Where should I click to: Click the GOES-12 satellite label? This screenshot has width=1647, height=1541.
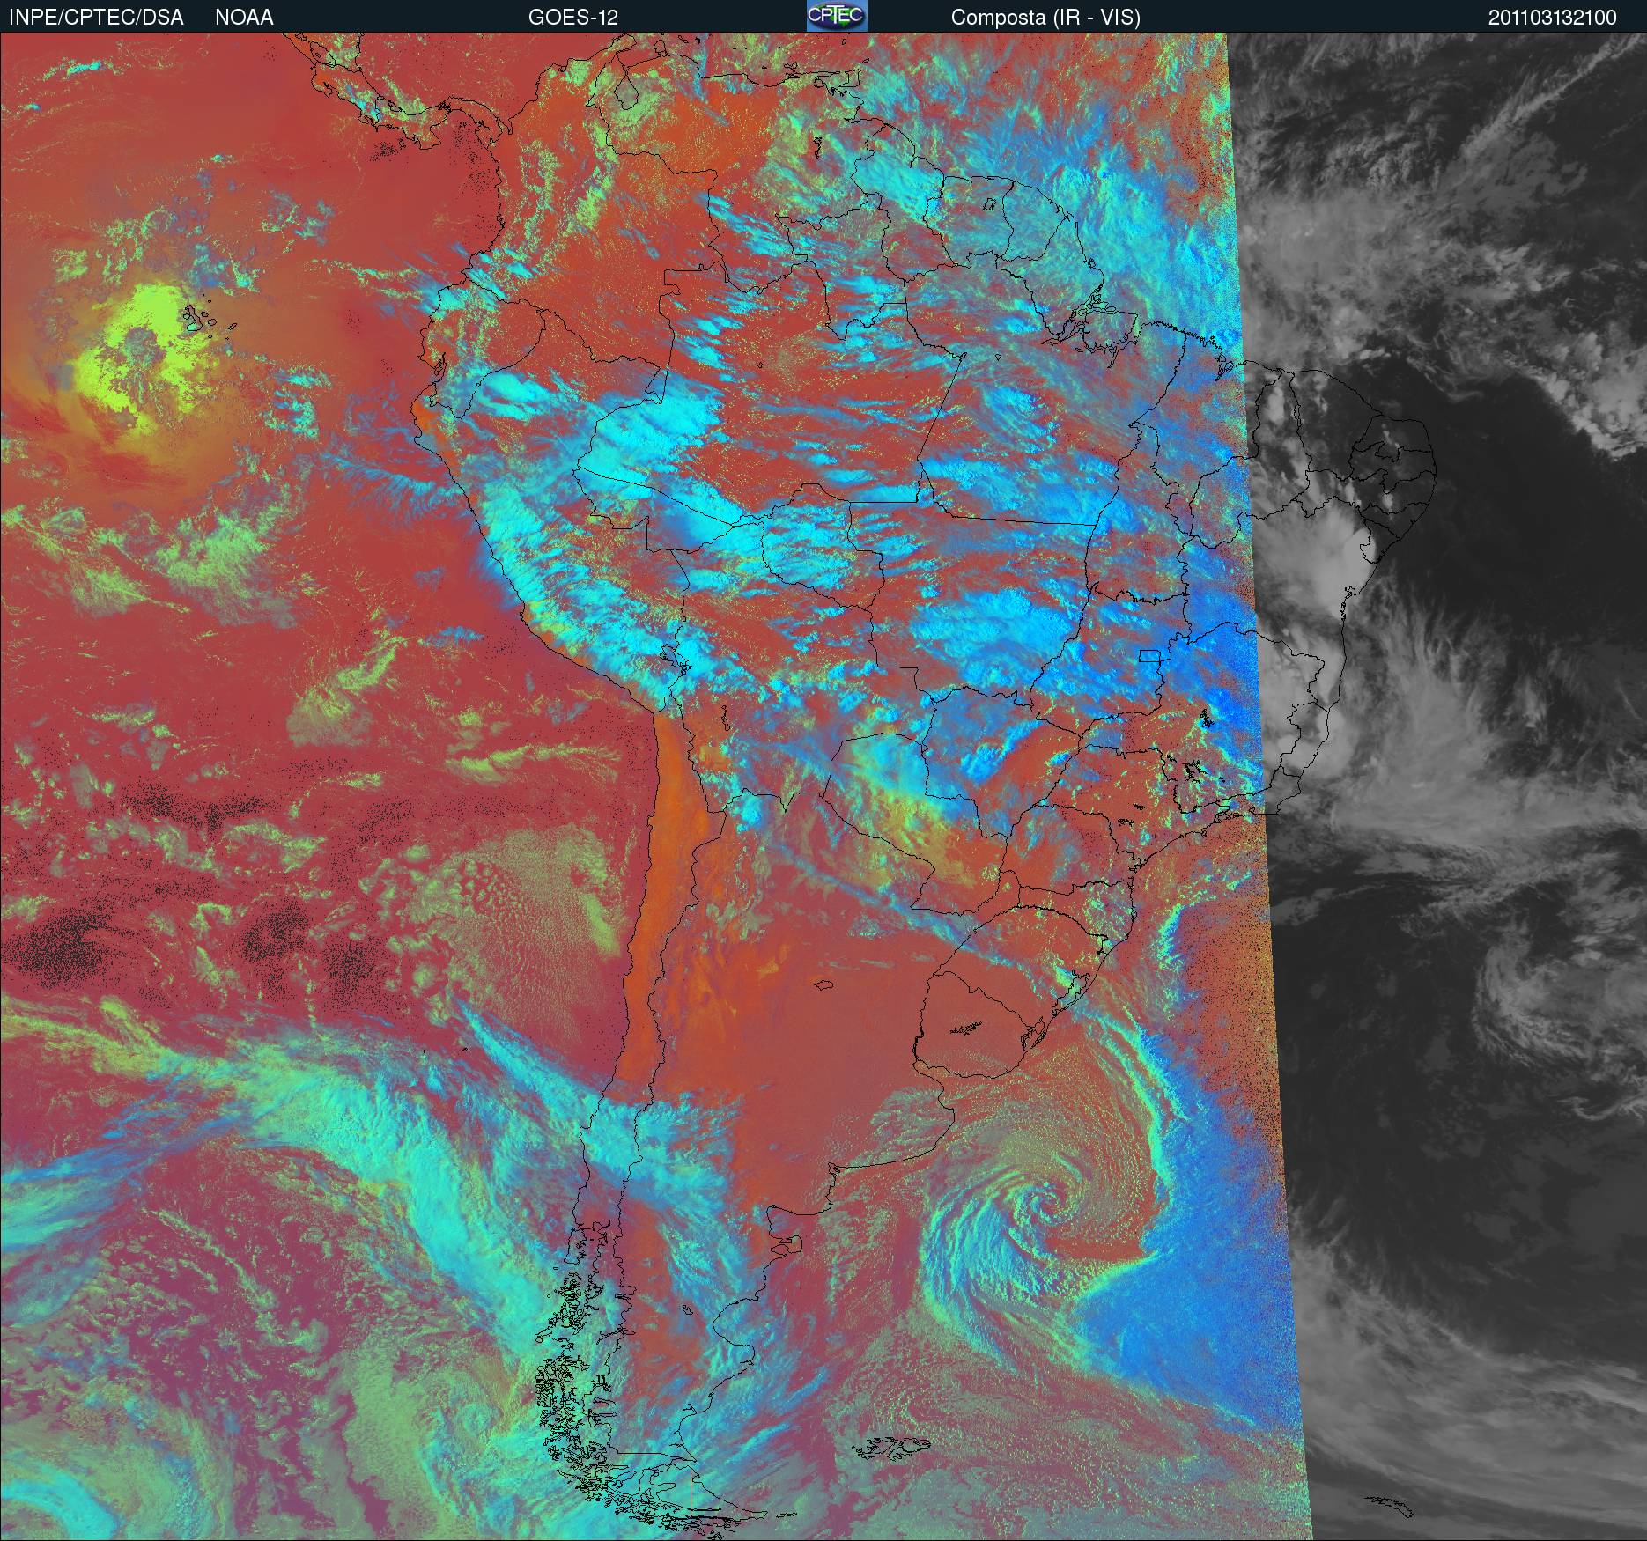click(572, 18)
